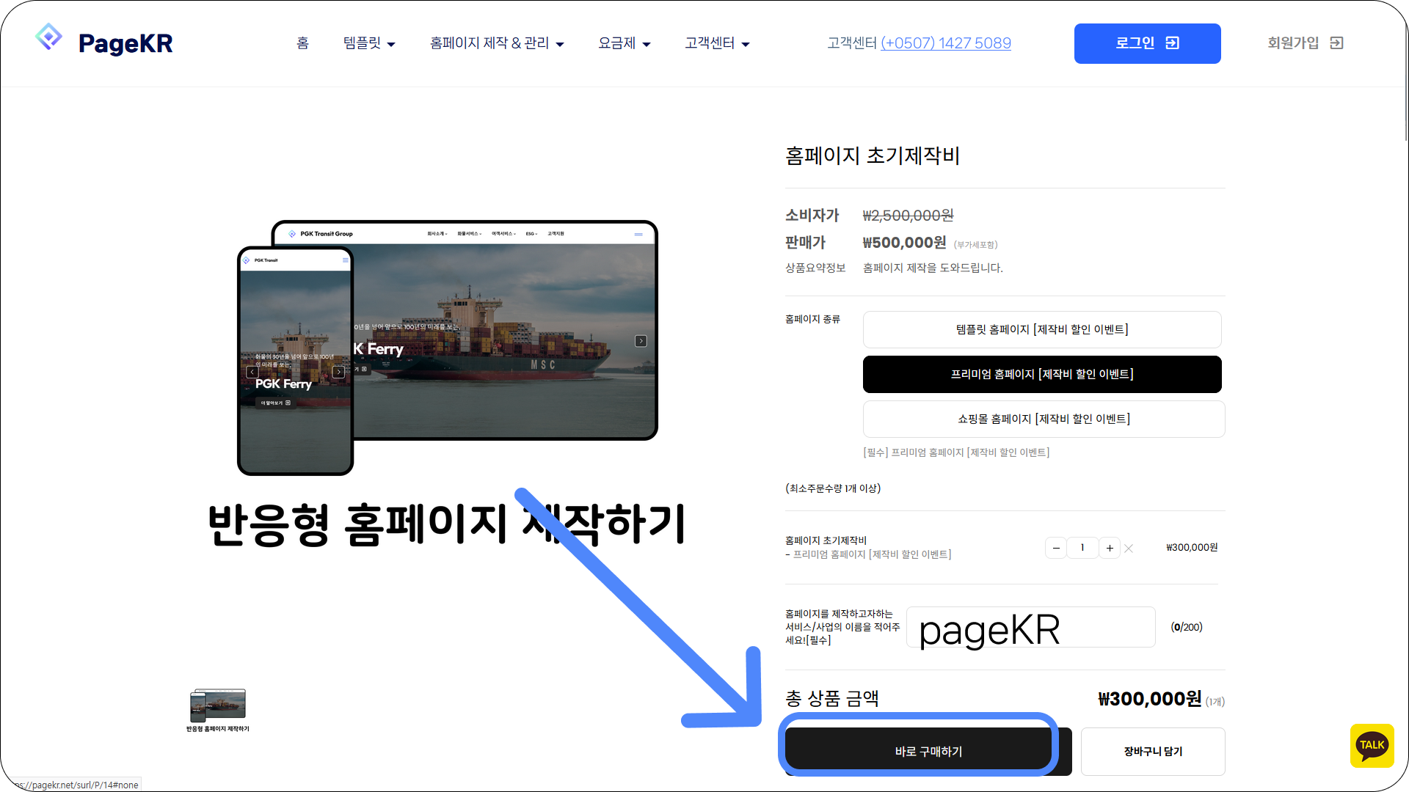
Task: Go to the 홈 menu item
Action: [x=302, y=43]
